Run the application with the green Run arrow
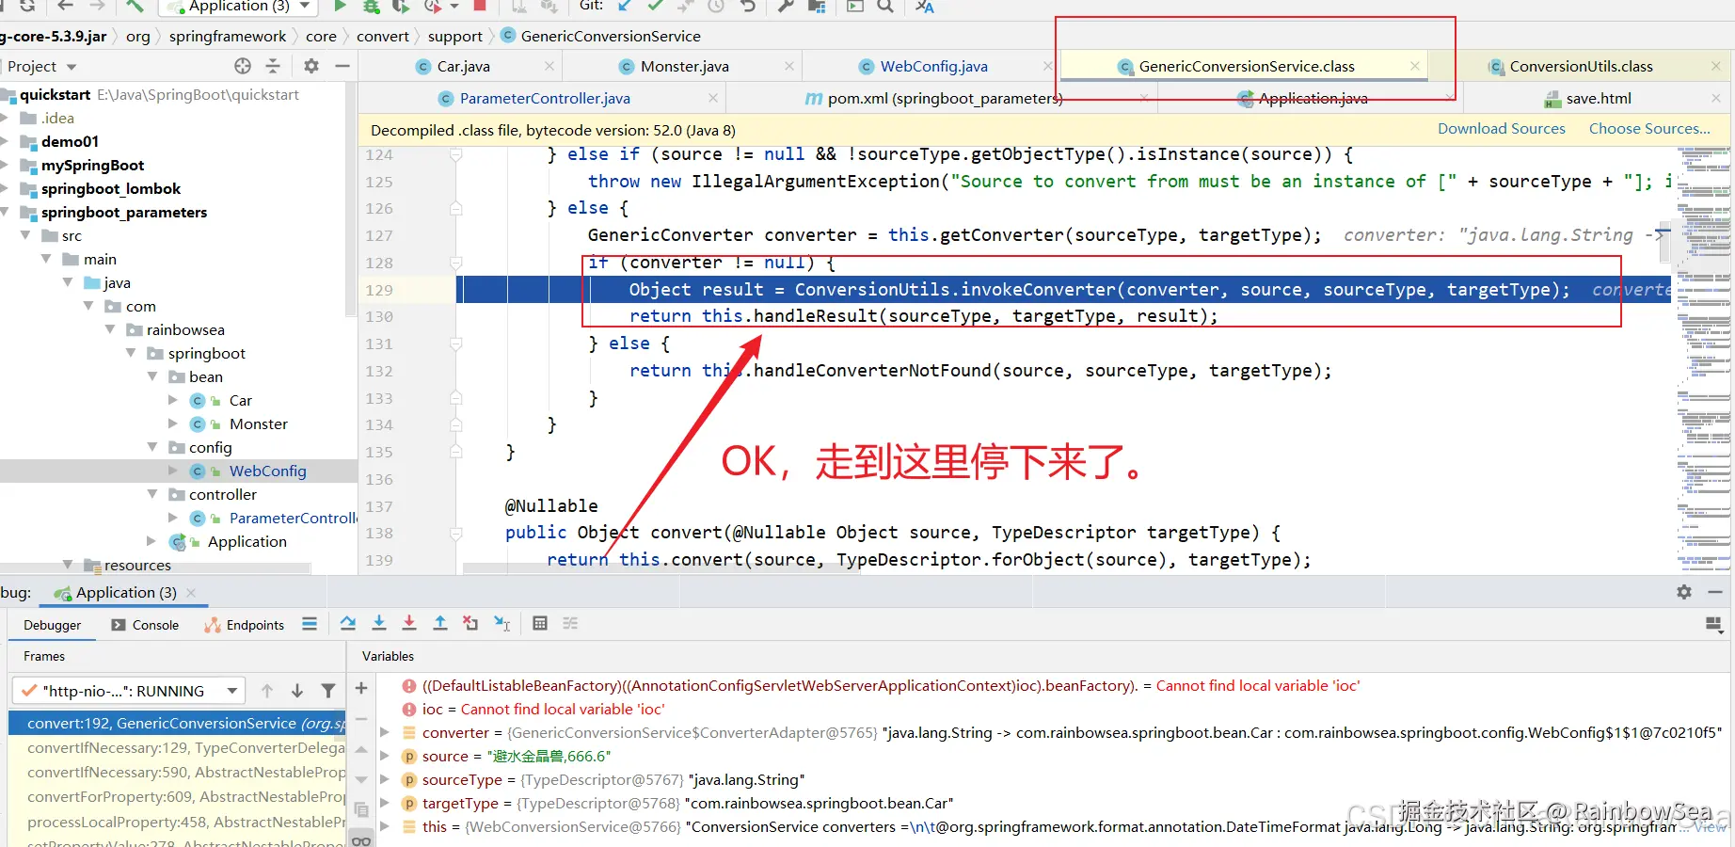This screenshot has width=1735, height=847. (x=340, y=7)
